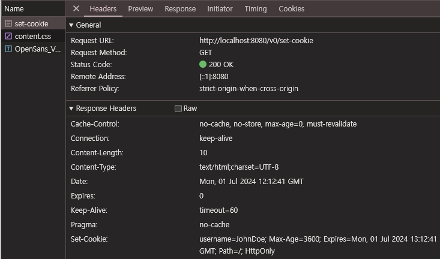The height and width of the screenshot is (259, 440).
Task: Click the Date value Mon, 01 Jul 2024
Action: 252,182
